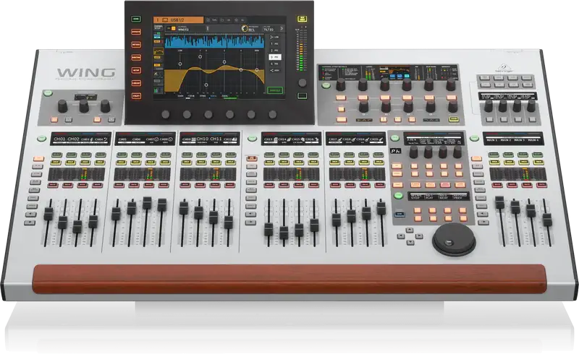Open the three-dot menu beside WING EQ
Viewport: 579px width, 354px height.
pyautogui.click(x=207, y=28)
